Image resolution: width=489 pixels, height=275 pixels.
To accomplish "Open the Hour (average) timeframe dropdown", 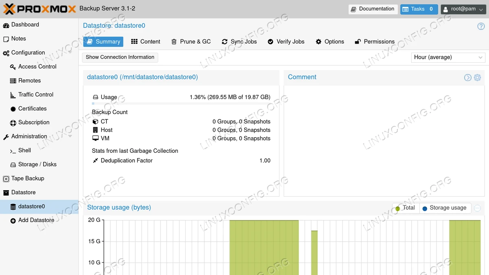I will click(448, 57).
